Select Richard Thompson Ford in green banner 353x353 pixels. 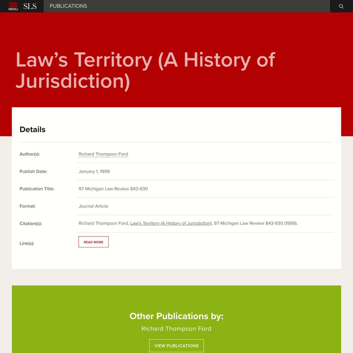pyautogui.click(x=176, y=329)
